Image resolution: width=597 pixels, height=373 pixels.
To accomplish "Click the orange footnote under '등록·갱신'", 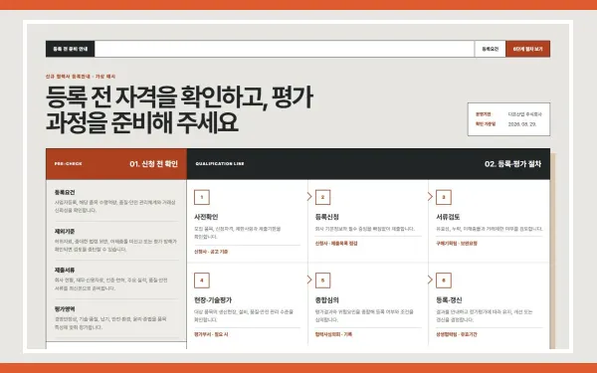I will [456, 334].
